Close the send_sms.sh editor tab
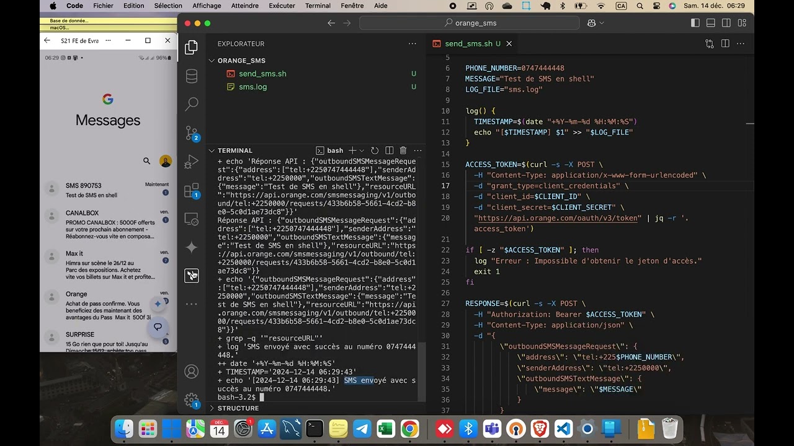Image resolution: width=794 pixels, height=446 pixels. click(509, 44)
